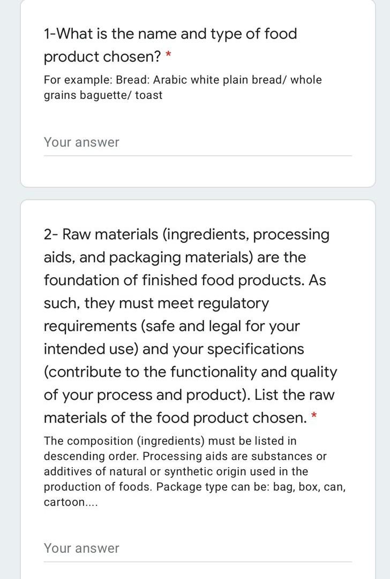Screen dimensions: 390x579
Task: Click the line 'intended use) and your specifications'
Action: [174, 349]
